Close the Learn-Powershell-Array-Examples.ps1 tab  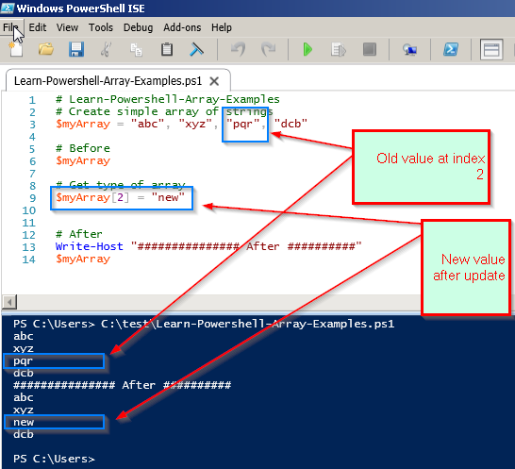coord(214,81)
